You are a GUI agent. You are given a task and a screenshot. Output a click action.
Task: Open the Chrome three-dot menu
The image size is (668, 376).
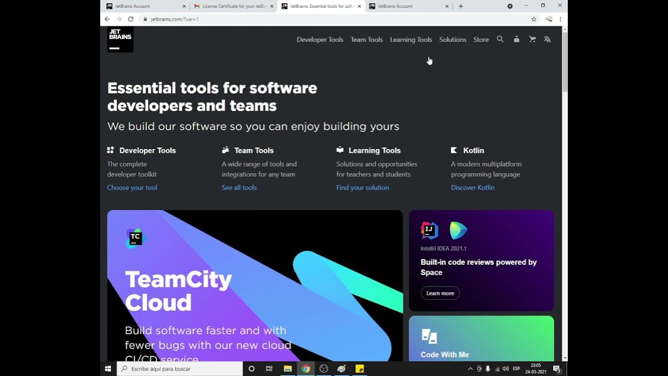560,19
